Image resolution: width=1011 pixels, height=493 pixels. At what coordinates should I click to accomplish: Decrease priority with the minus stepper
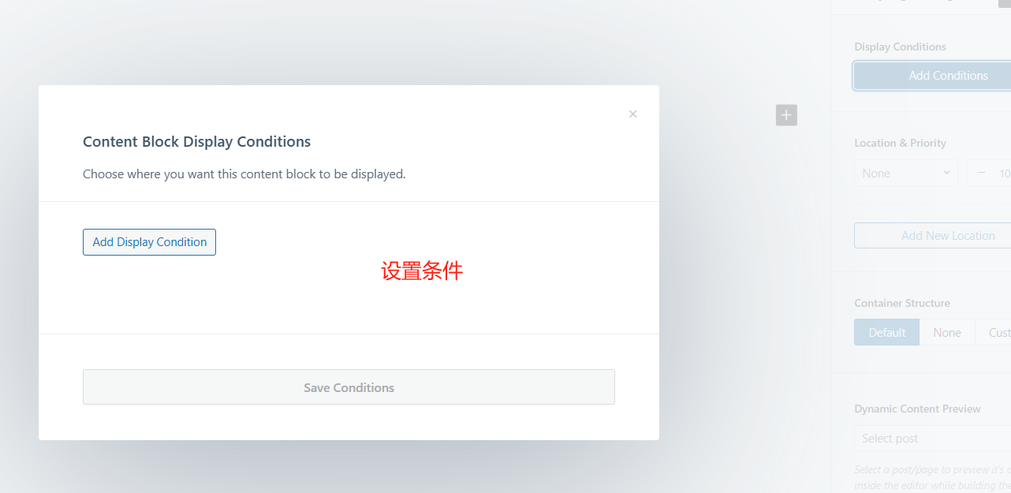981,172
